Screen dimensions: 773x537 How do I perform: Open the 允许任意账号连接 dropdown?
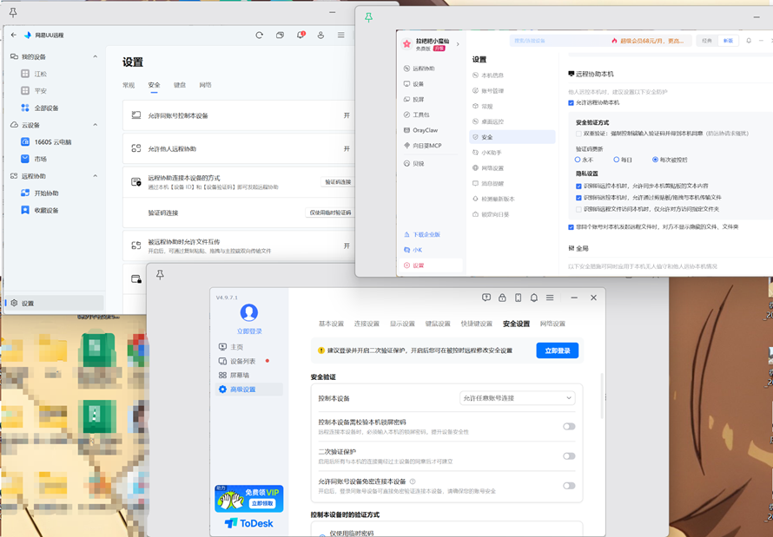point(517,398)
